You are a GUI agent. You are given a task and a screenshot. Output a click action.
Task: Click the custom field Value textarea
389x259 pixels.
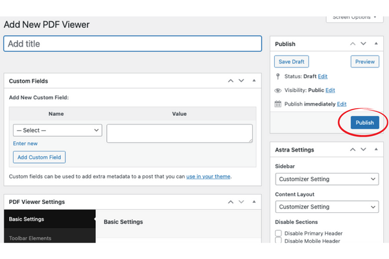tap(180, 133)
